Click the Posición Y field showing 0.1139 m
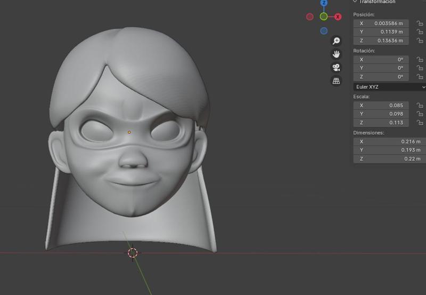This screenshot has height=295, width=426. 381,32
